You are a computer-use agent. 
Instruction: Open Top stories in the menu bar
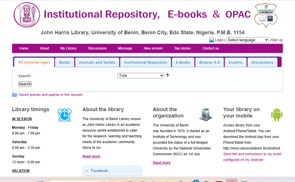click(x=182, y=48)
